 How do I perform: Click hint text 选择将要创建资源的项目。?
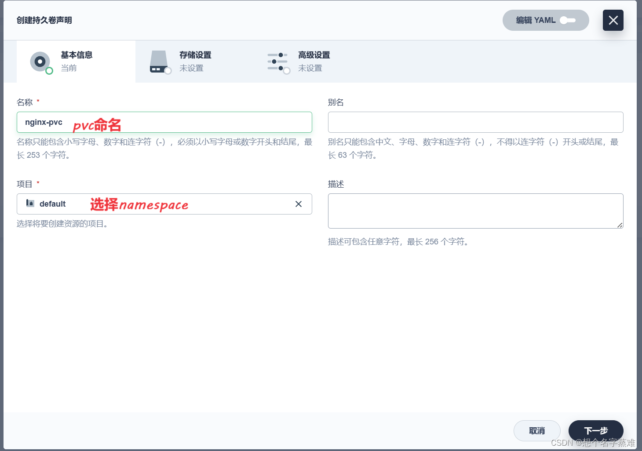(63, 224)
